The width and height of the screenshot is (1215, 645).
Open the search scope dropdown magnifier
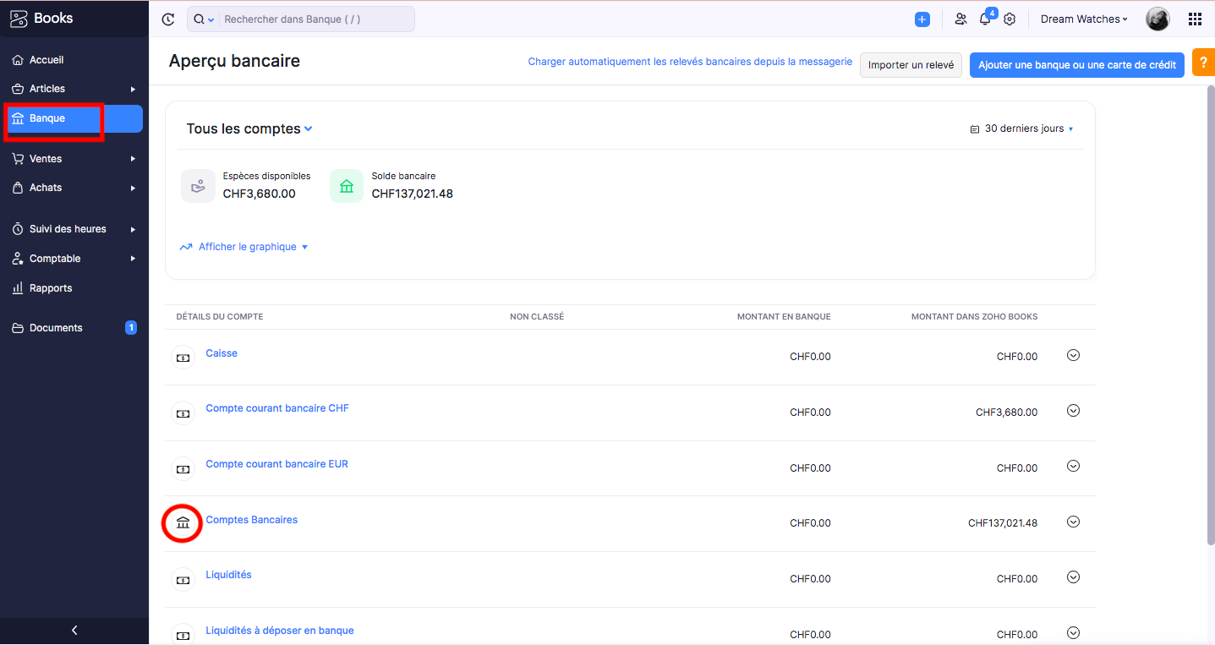coord(204,19)
